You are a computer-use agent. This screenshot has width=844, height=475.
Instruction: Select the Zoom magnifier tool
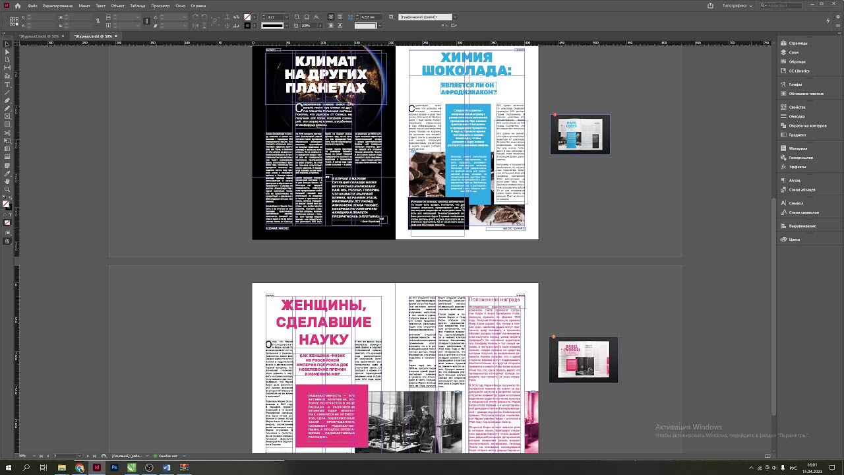(7, 189)
